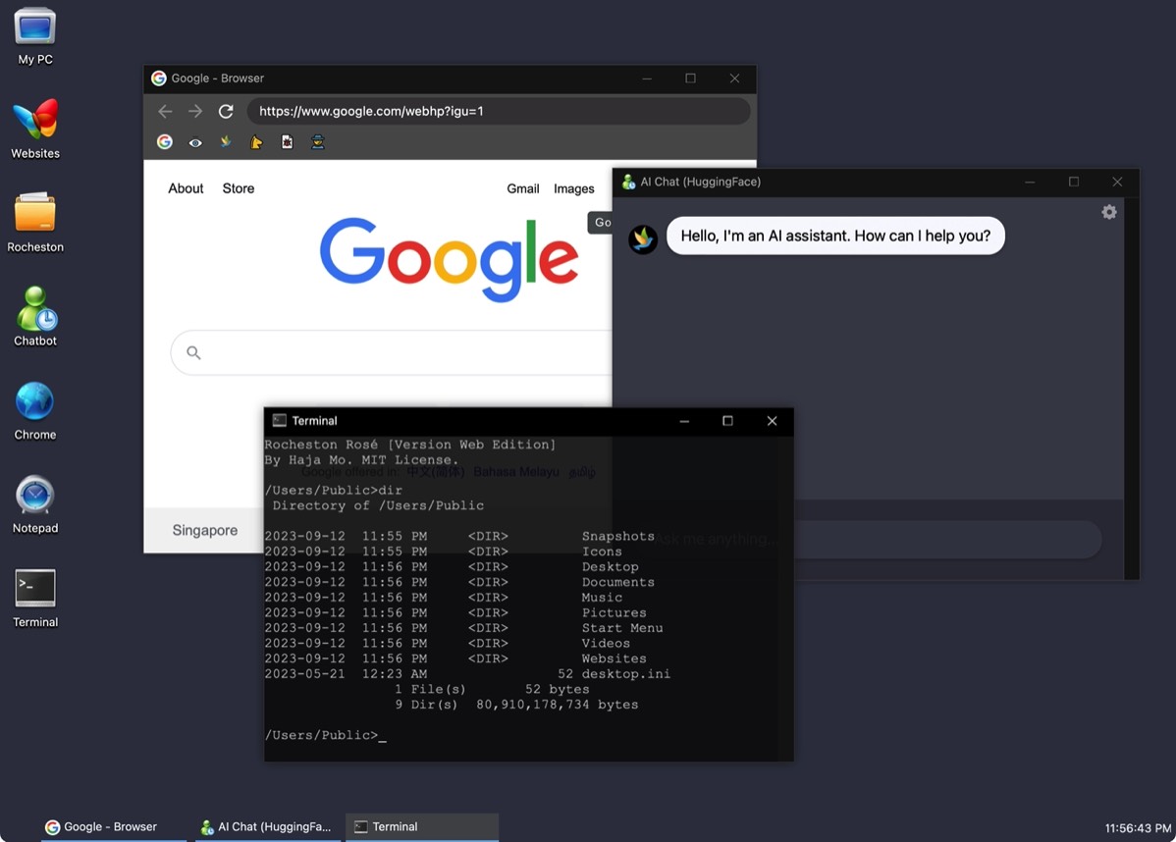
Task: Open the Google bookmark in bookmarks bar
Action: (x=164, y=141)
